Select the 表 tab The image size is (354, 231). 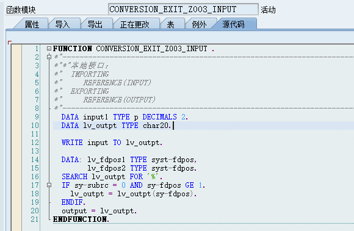170,24
